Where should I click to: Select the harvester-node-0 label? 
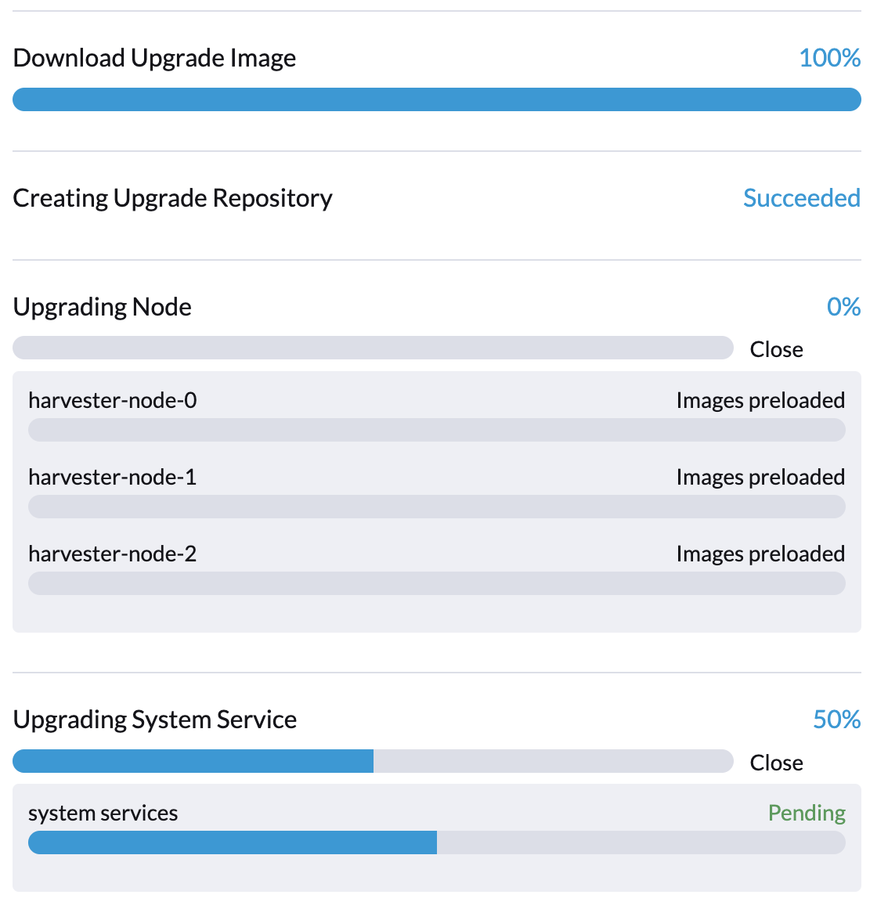pos(113,401)
